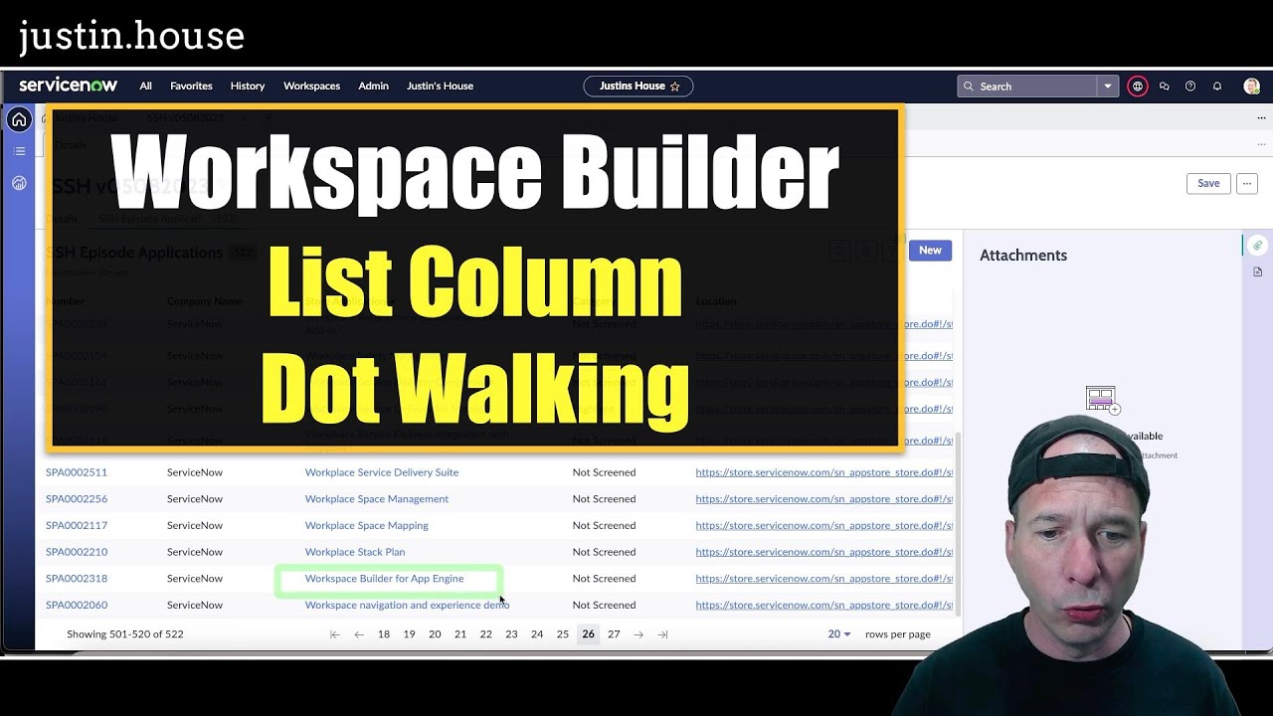The height and width of the screenshot is (716, 1273).
Task: Change rows per page dropdown showing 20
Action: 839,634
